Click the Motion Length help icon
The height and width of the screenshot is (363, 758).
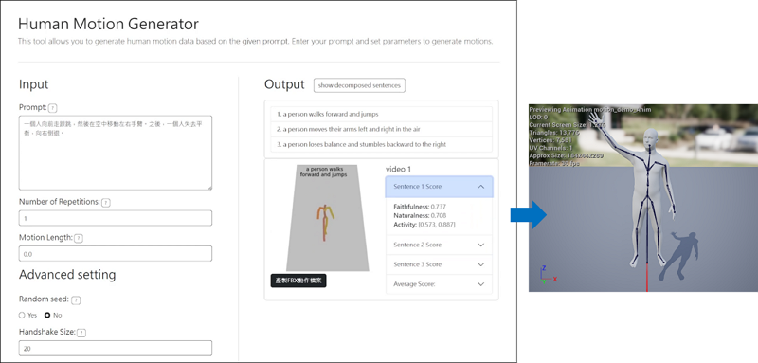pos(79,238)
